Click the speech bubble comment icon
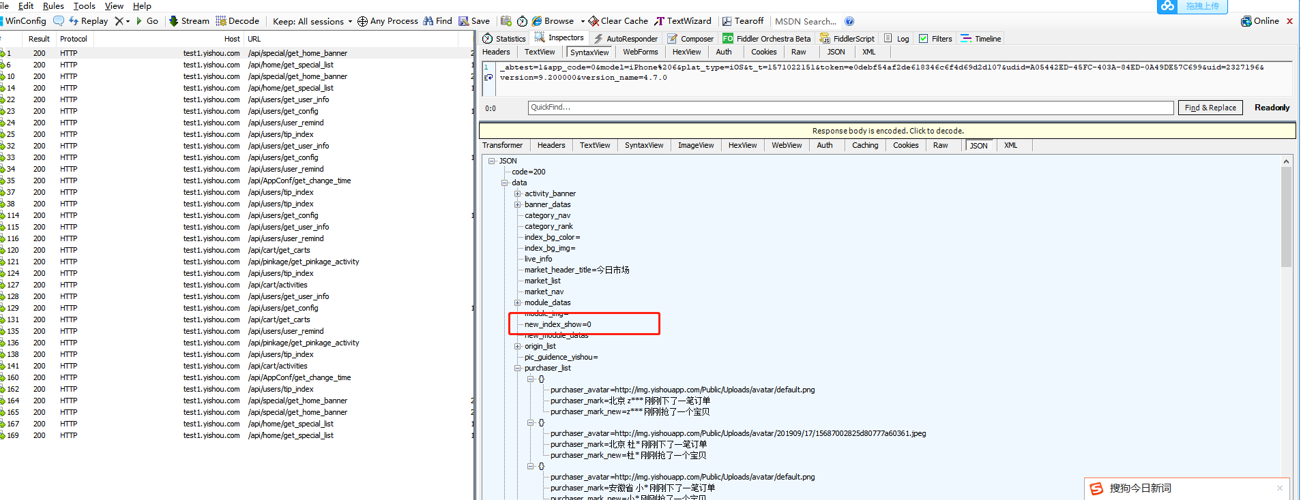Screen dimensions: 1301x500 coord(59,21)
